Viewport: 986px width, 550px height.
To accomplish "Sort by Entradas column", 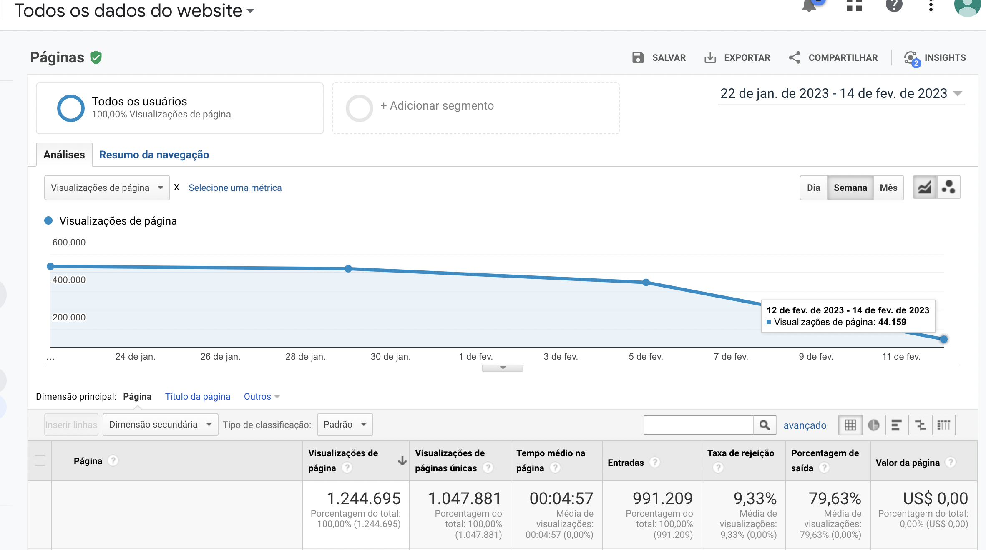I will point(626,462).
